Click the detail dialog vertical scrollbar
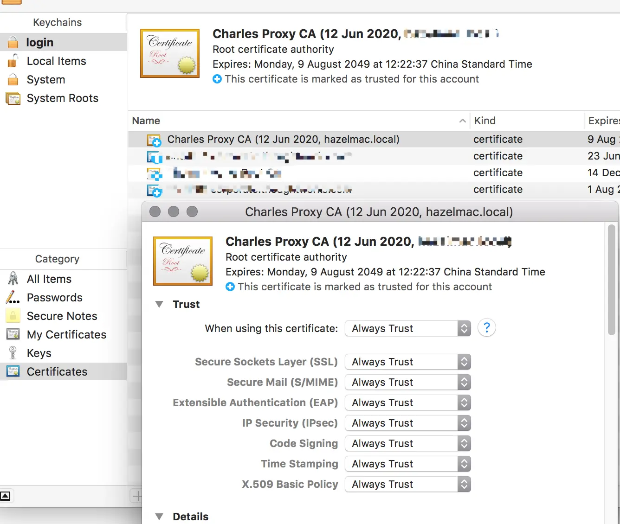620x524 pixels. tap(612, 280)
